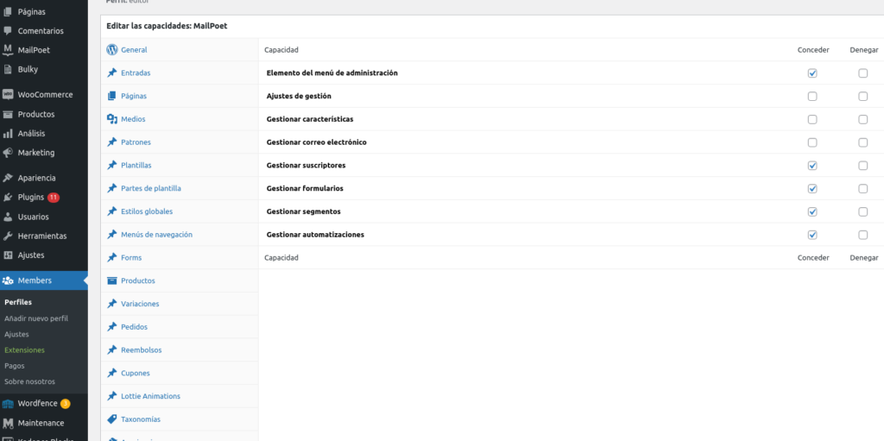Click the Editar las capacidades: MailPoet heading
Image resolution: width=884 pixels, height=441 pixels.
click(x=167, y=26)
